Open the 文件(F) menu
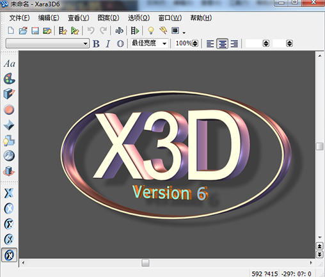 [19, 18]
